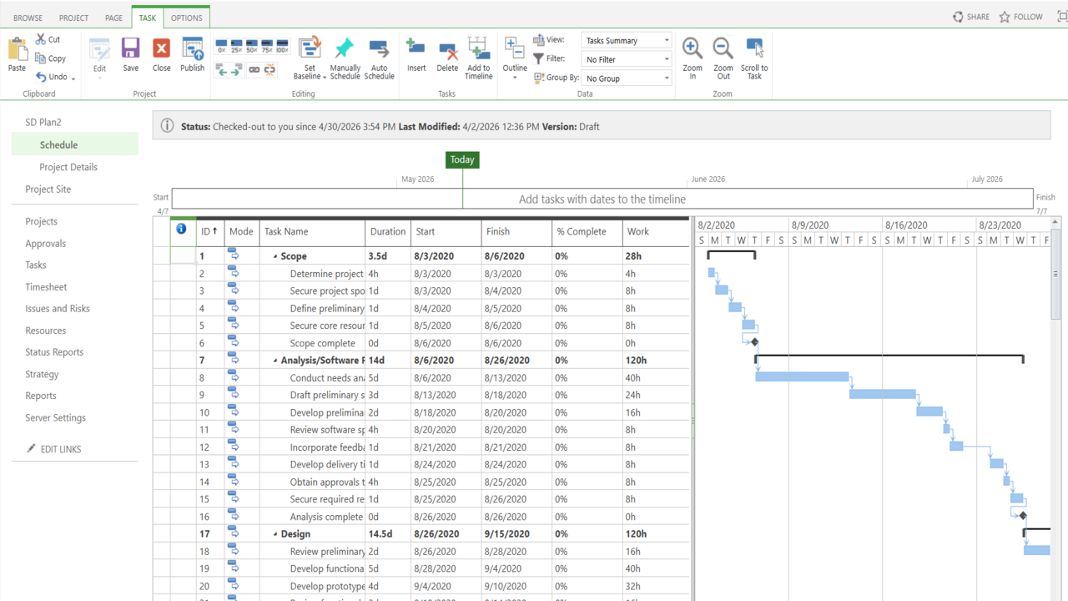Switch to the PROJECT ribbon tab
Screen dimensions: 1068x601
coord(73,18)
